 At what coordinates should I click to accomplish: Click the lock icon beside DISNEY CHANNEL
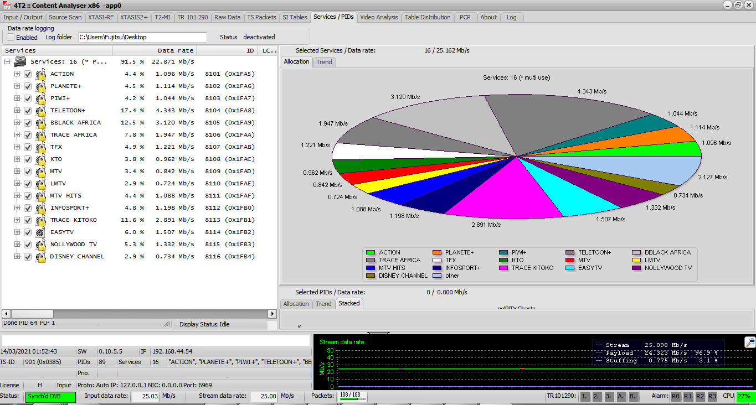coord(40,257)
